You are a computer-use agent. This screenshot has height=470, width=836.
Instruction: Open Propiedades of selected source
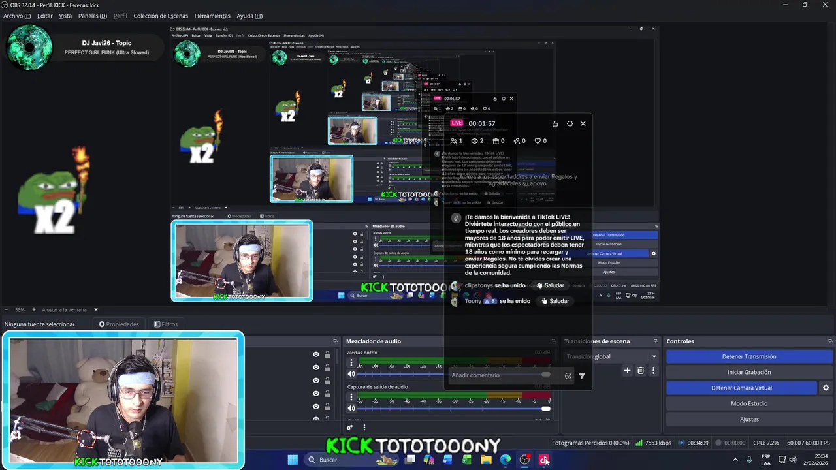[119, 324]
